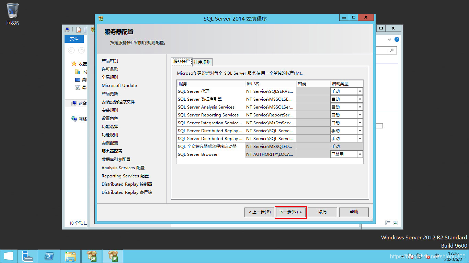
Task: Open the Desktop icon in Explorer sidebar
Action: point(78,79)
